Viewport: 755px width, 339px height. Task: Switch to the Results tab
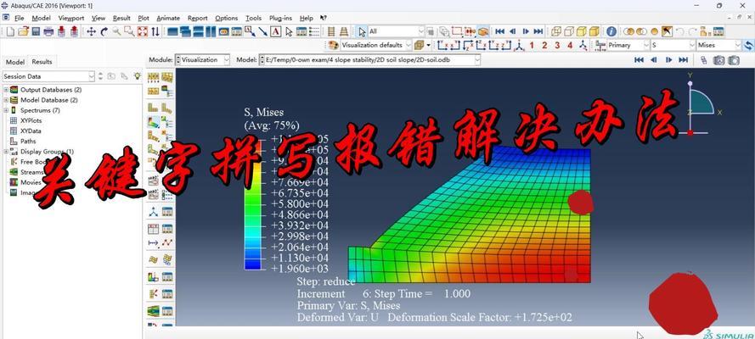[42, 62]
